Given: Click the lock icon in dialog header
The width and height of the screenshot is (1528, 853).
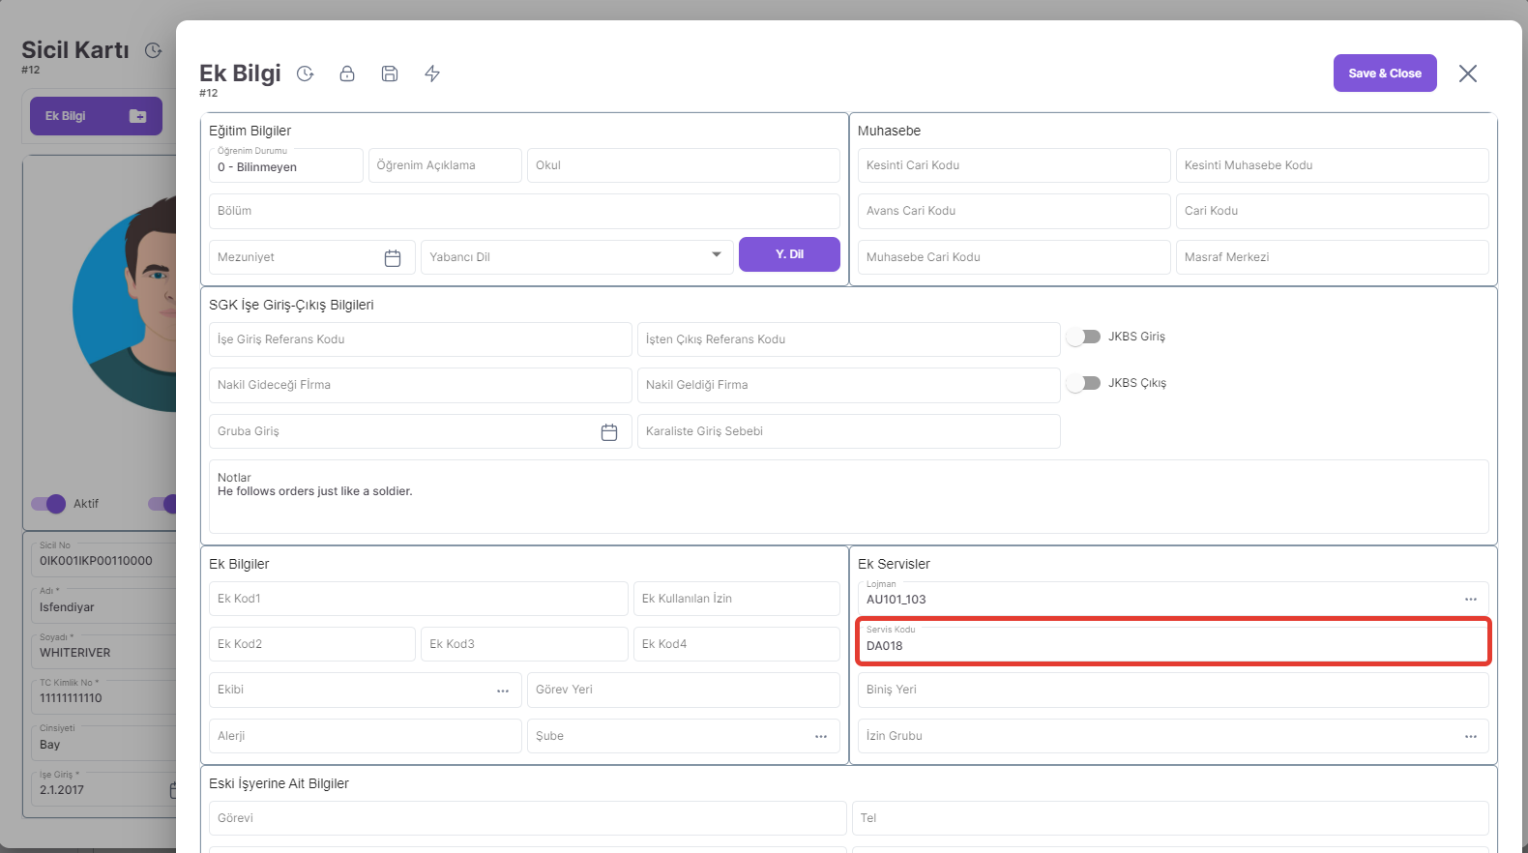Looking at the screenshot, I should [347, 74].
